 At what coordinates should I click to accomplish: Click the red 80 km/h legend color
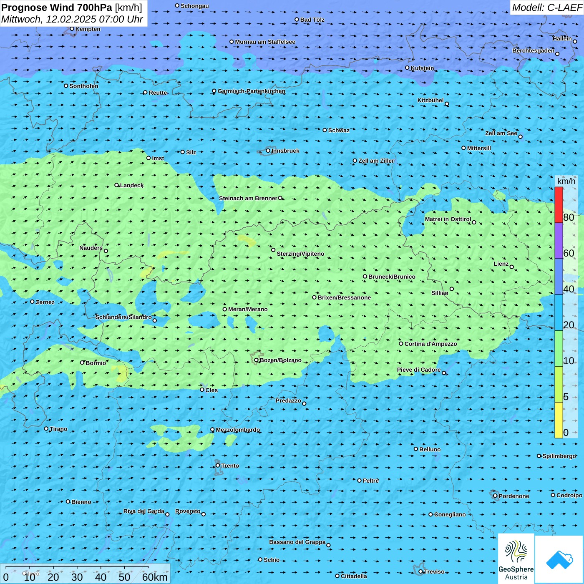pyautogui.click(x=559, y=205)
